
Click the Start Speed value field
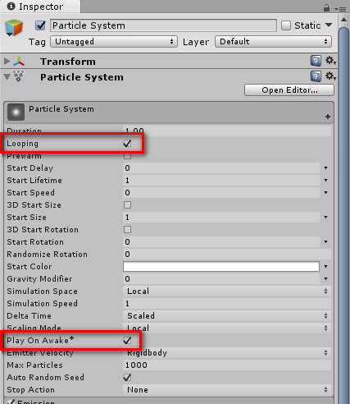(221, 193)
